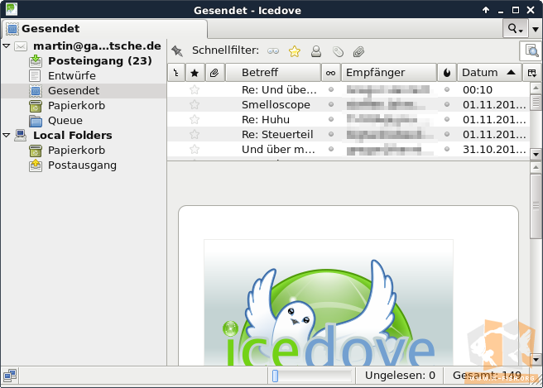Click the Postausgang outbox icon
Screen dimensions: 543x388
36,165
